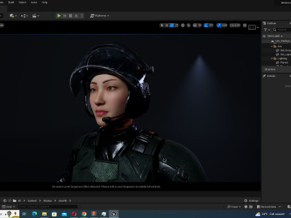Launch Microsoft Edge from taskbar
The image size is (291, 218).
tap(35, 214)
